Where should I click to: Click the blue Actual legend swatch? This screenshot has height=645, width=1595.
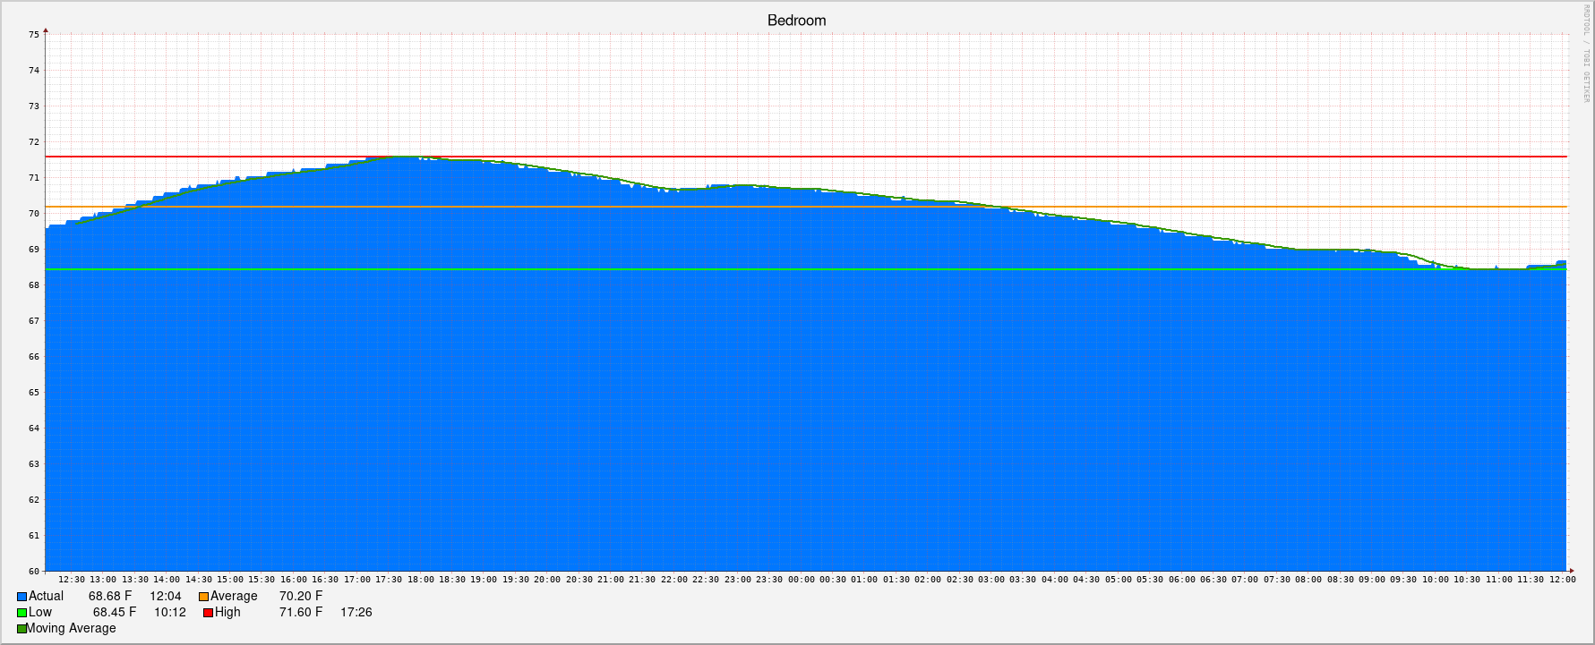(22, 597)
